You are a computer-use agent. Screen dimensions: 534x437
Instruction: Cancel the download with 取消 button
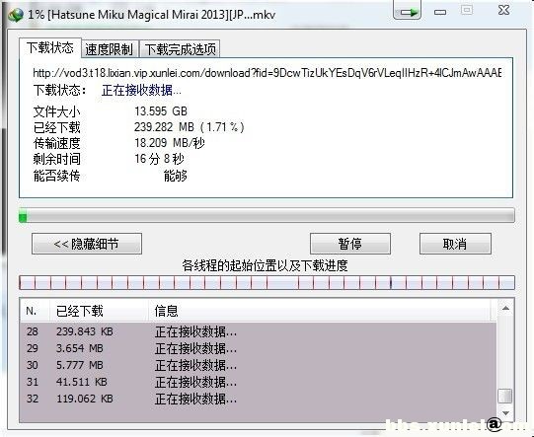click(x=455, y=244)
